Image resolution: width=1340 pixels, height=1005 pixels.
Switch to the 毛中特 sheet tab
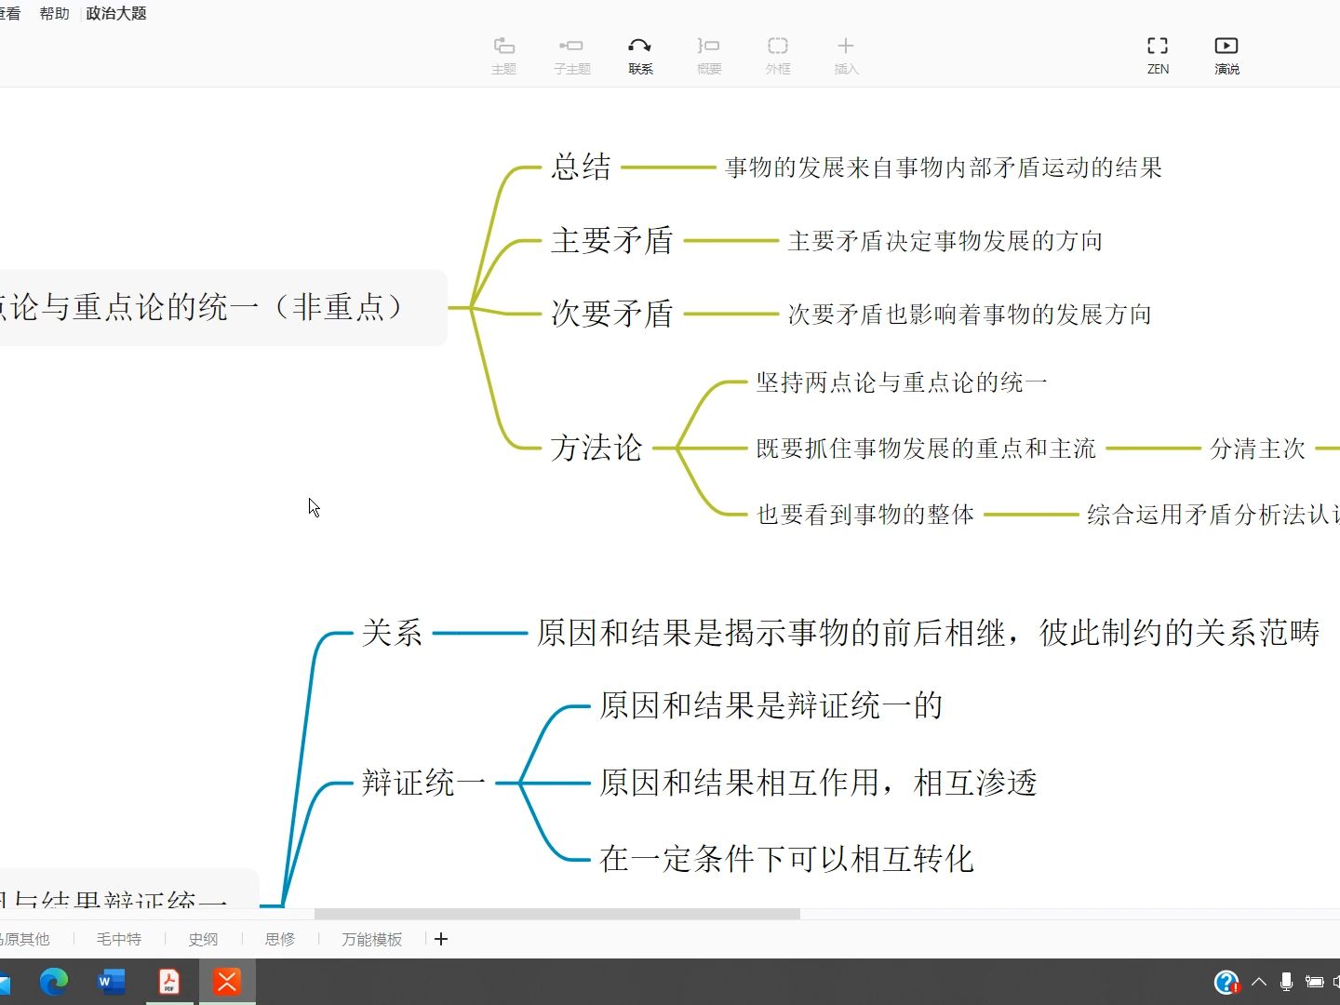(119, 939)
